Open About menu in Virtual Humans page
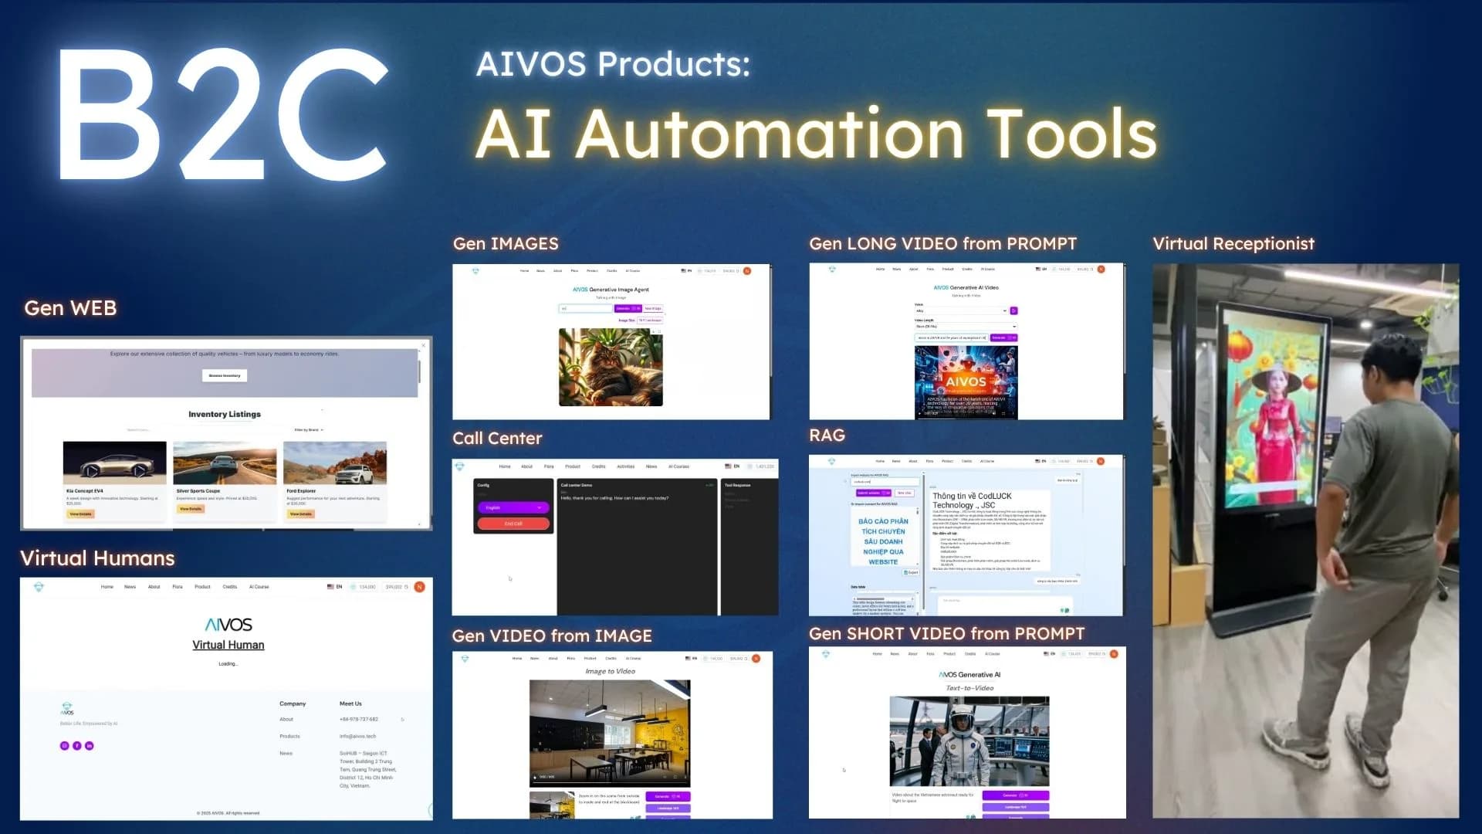Screen dimensions: 1482x834 [x=154, y=587]
